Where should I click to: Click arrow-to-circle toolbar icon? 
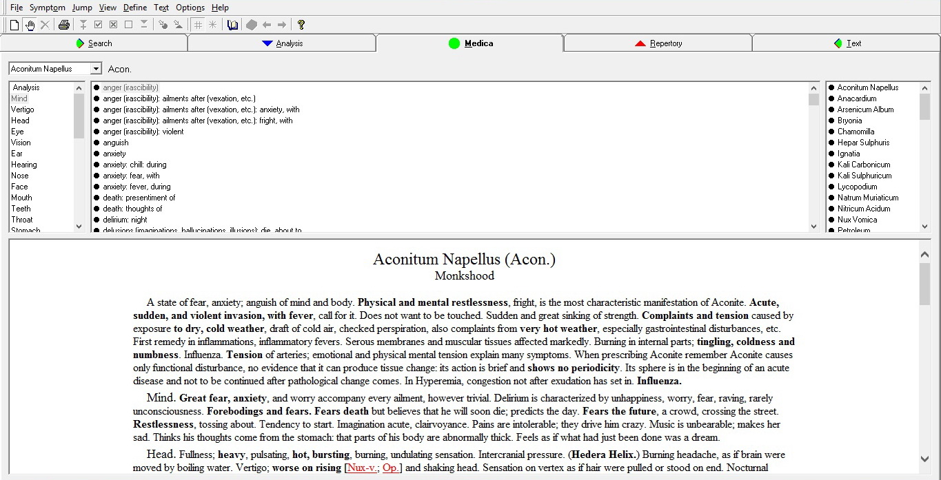pyautogui.click(x=163, y=25)
